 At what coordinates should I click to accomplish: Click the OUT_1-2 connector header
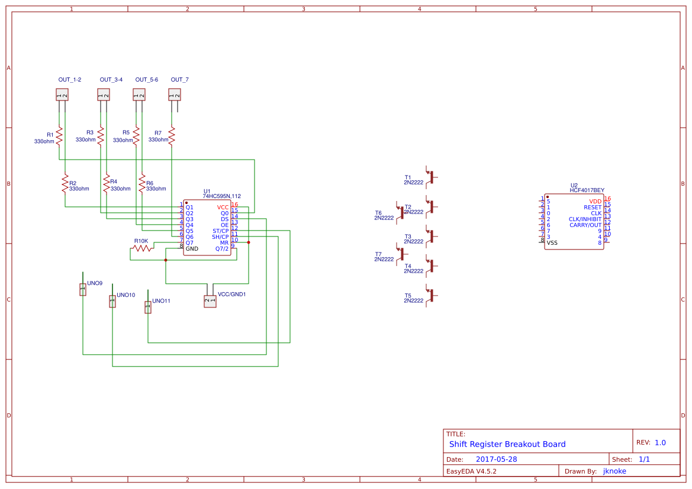click(x=62, y=93)
